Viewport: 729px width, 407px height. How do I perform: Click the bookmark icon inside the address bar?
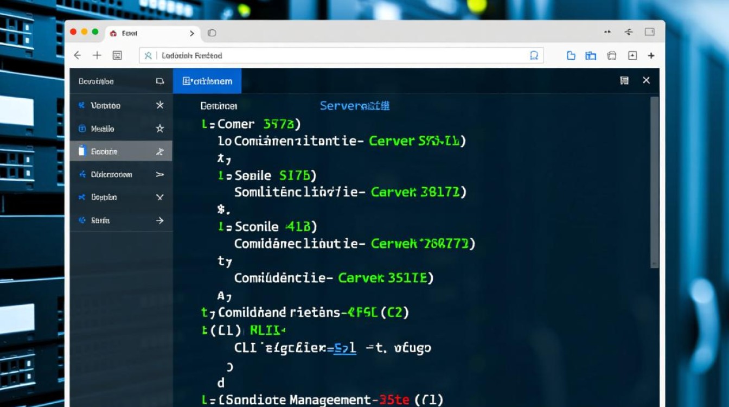(534, 55)
